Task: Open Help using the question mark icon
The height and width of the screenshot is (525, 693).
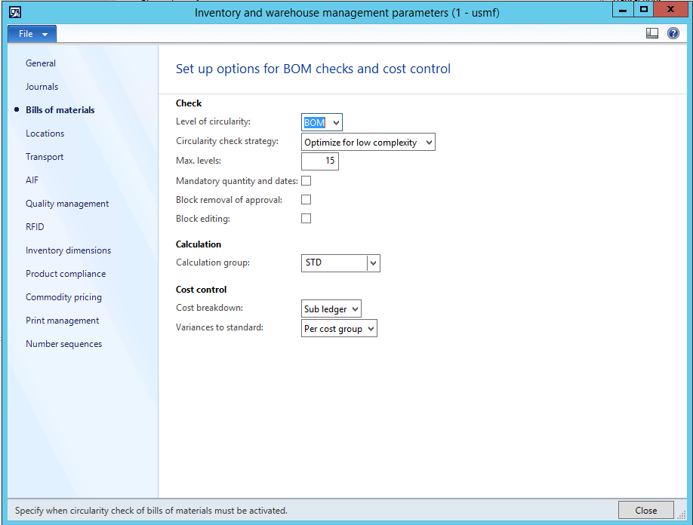Action: (673, 33)
